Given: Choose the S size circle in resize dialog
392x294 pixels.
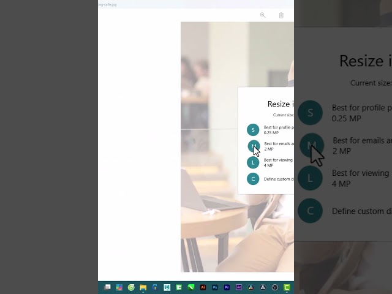Looking at the screenshot, I should point(253,130).
